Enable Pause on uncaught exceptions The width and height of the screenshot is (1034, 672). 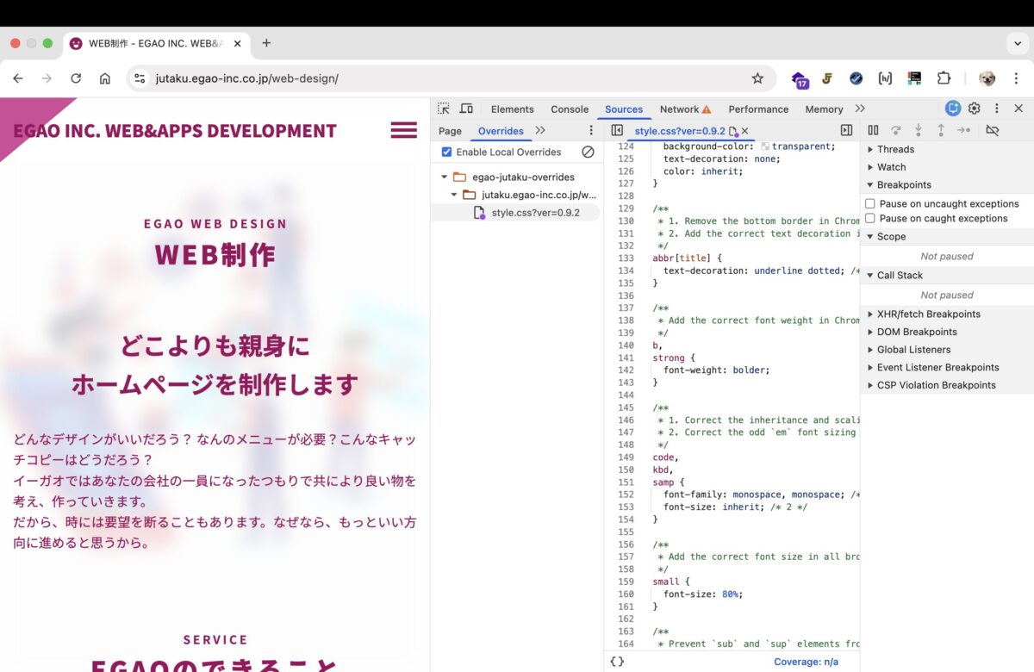(x=870, y=204)
